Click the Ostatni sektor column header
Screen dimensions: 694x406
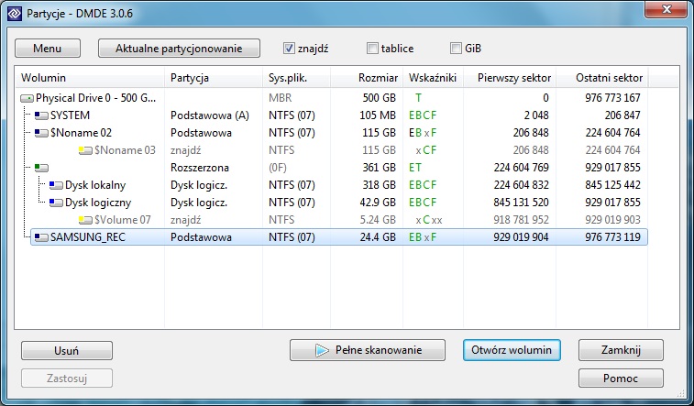click(x=602, y=78)
